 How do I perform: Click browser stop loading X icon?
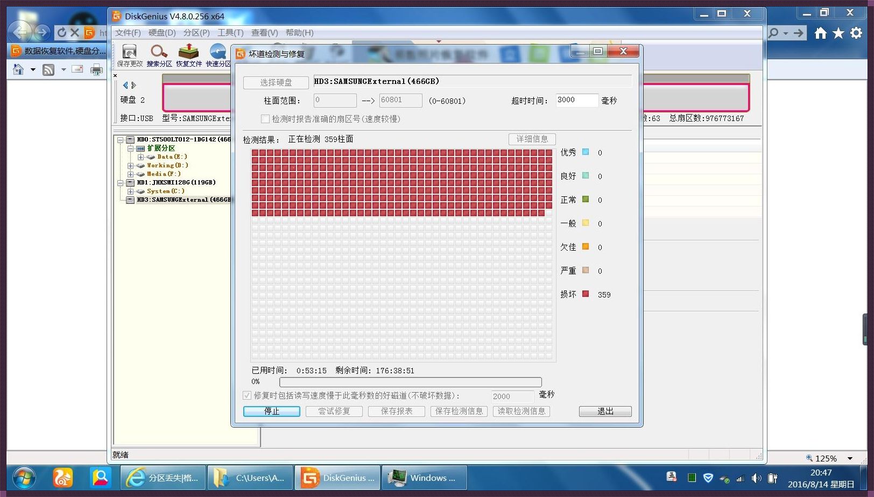coord(75,33)
